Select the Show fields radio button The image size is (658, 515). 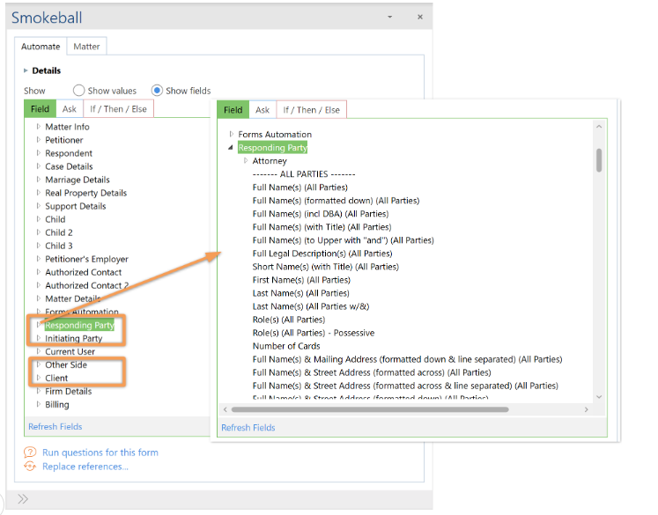(x=157, y=91)
